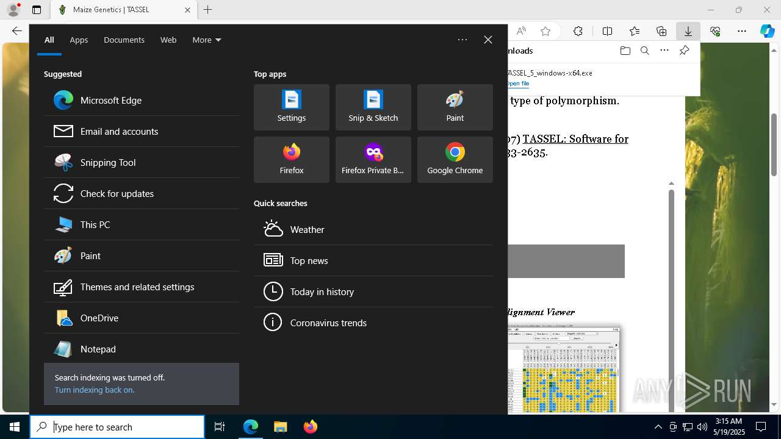Open Edge from the taskbar
The height and width of the screenshot is (439, 781).
[251, 427]
